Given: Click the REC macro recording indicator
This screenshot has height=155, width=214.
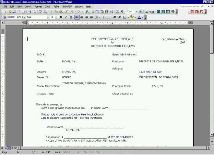Looking at the screenshot, I should [79, 152].
